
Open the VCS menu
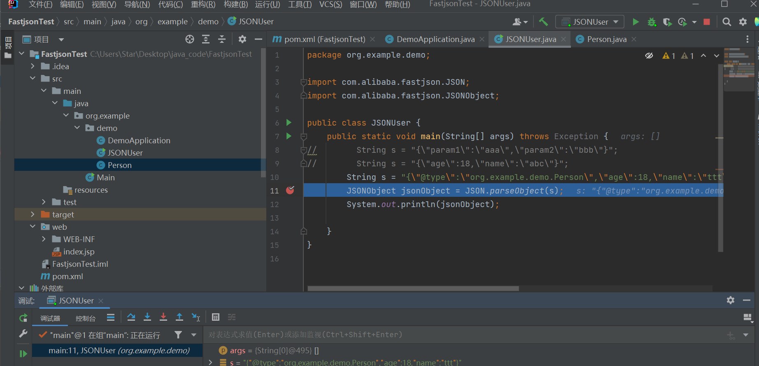(x=331, y=5)
